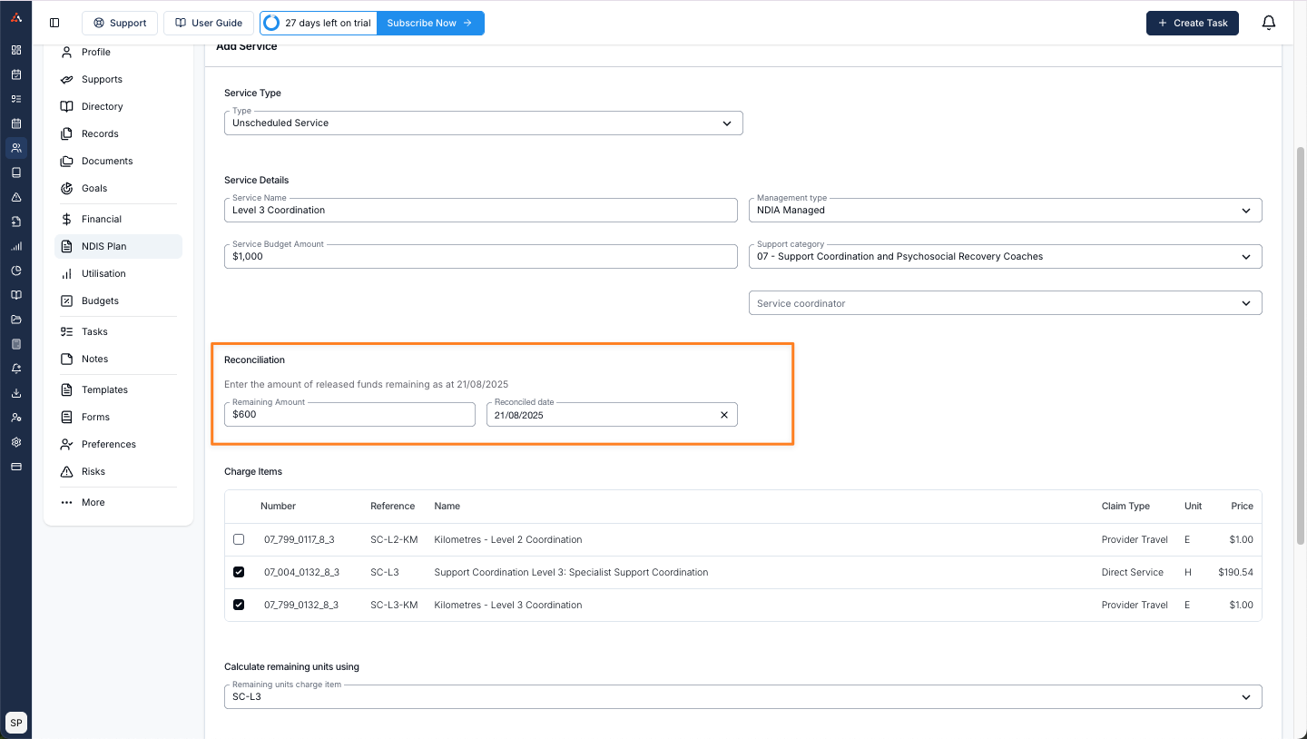
Task: Open Records in participant menu
Action: (118, 133)
